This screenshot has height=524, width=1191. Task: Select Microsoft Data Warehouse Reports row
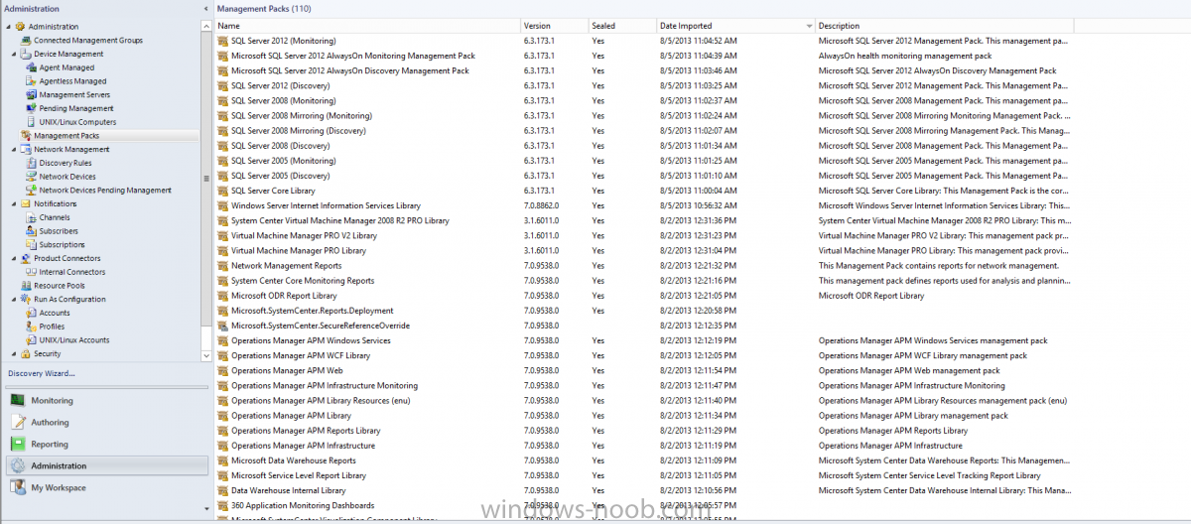[643, 460]
